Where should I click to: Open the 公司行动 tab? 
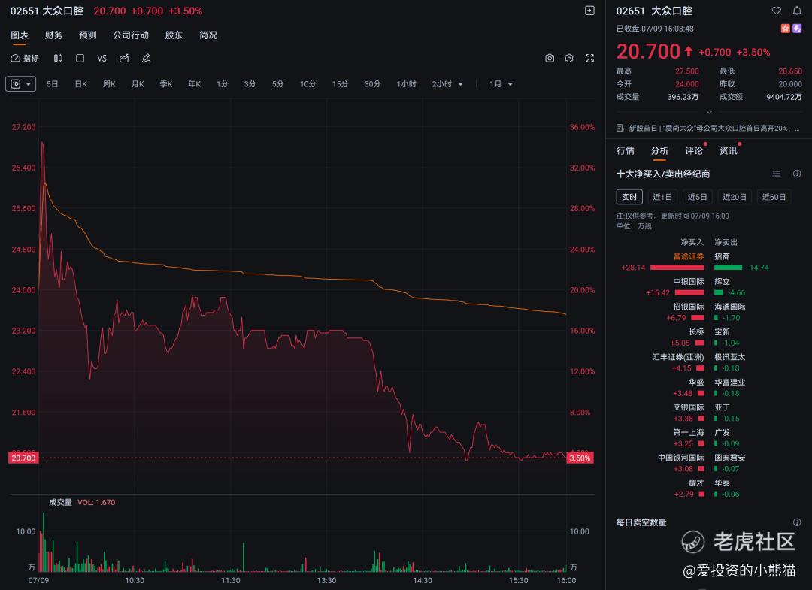[x=131, y=35]
